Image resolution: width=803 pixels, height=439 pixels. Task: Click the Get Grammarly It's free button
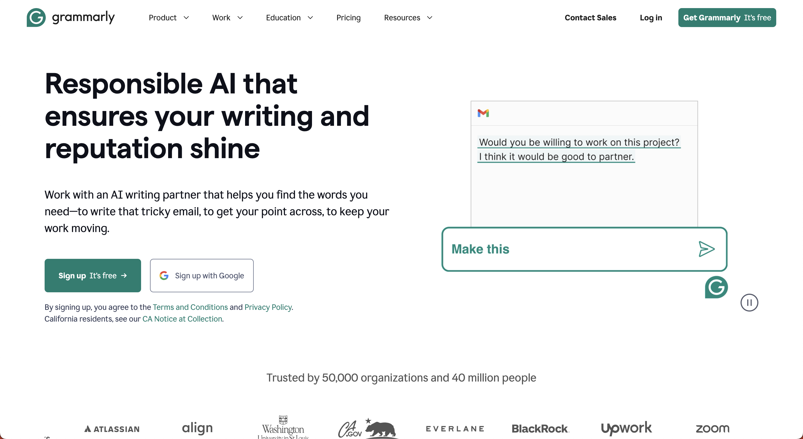click(727, 18)
